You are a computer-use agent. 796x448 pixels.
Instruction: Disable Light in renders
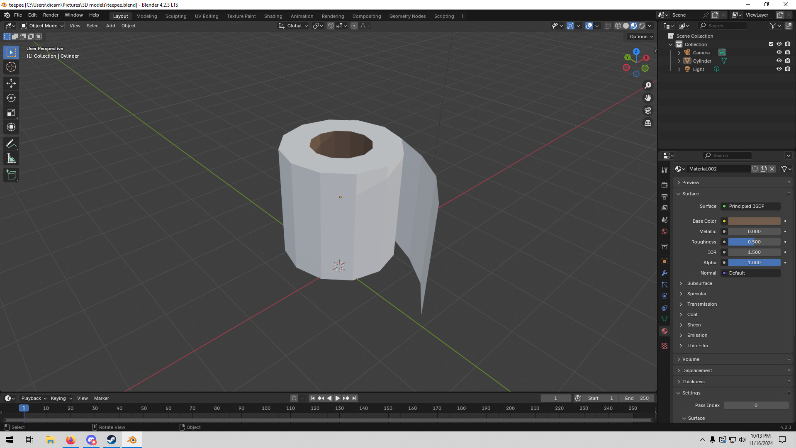[788, 69]
